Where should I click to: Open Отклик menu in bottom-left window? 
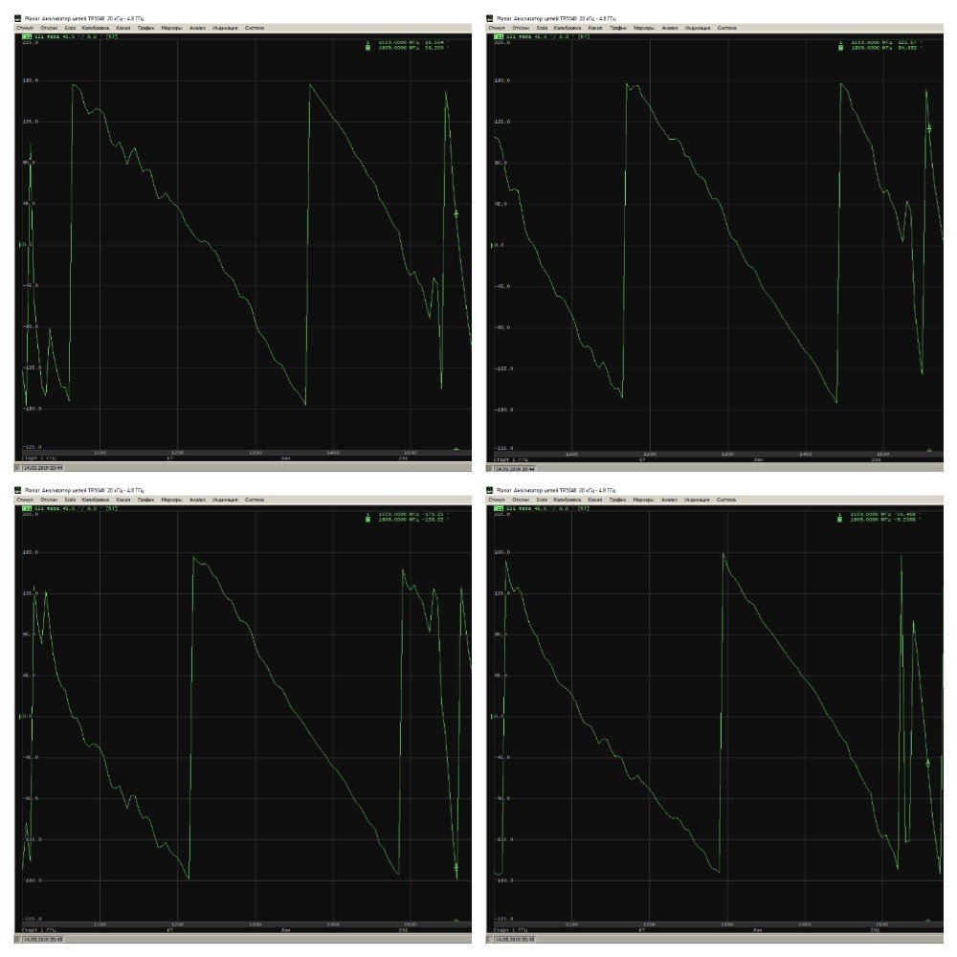[x=49, y=500]
